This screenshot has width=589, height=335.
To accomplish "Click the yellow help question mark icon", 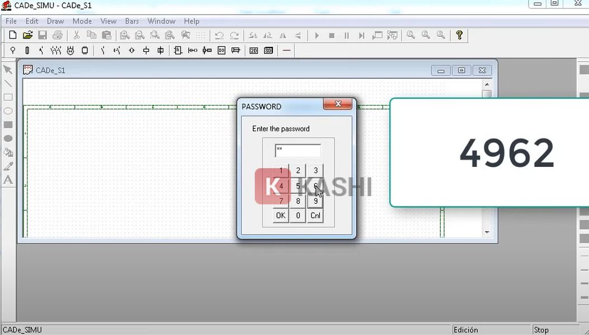I will [x=459, y=35].
